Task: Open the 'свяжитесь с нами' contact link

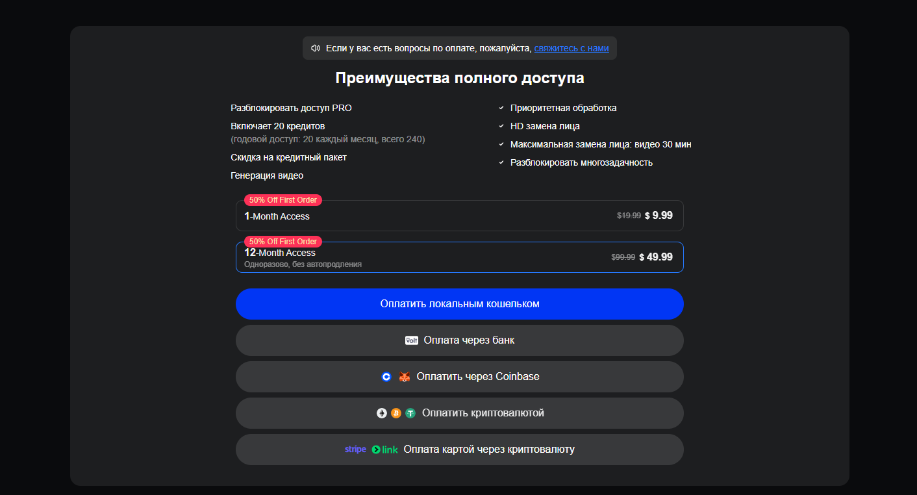Action: coord(572,48)
